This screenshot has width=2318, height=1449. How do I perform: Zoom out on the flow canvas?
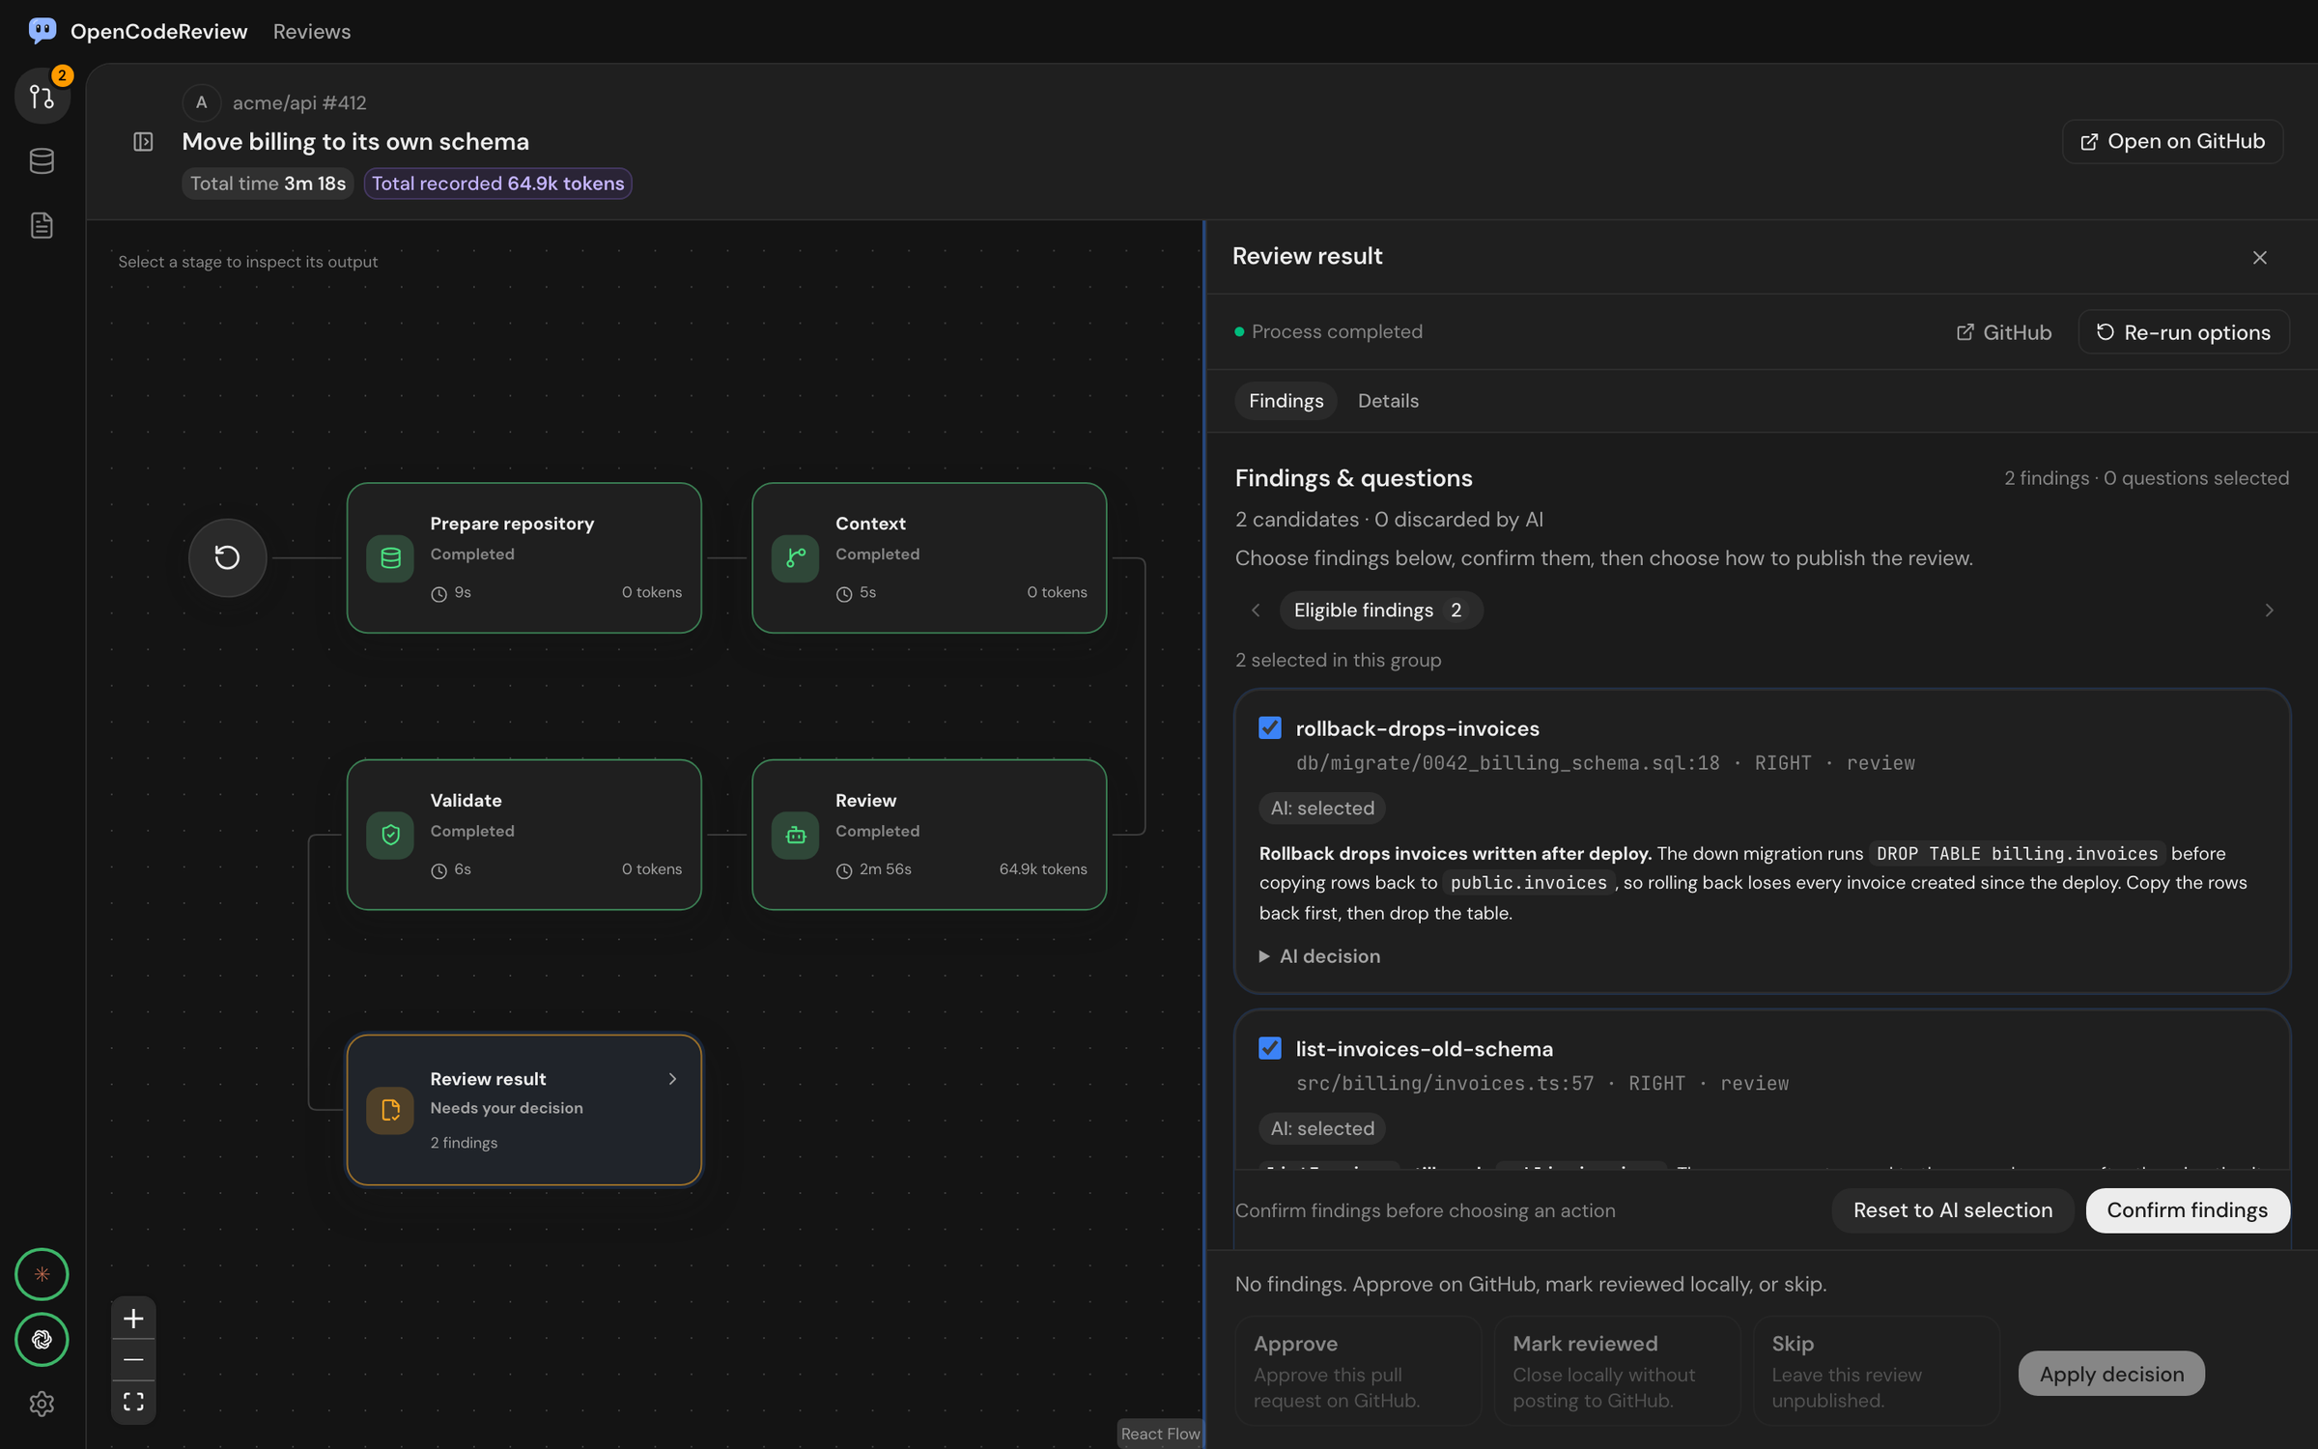[x=133, y=1360]
